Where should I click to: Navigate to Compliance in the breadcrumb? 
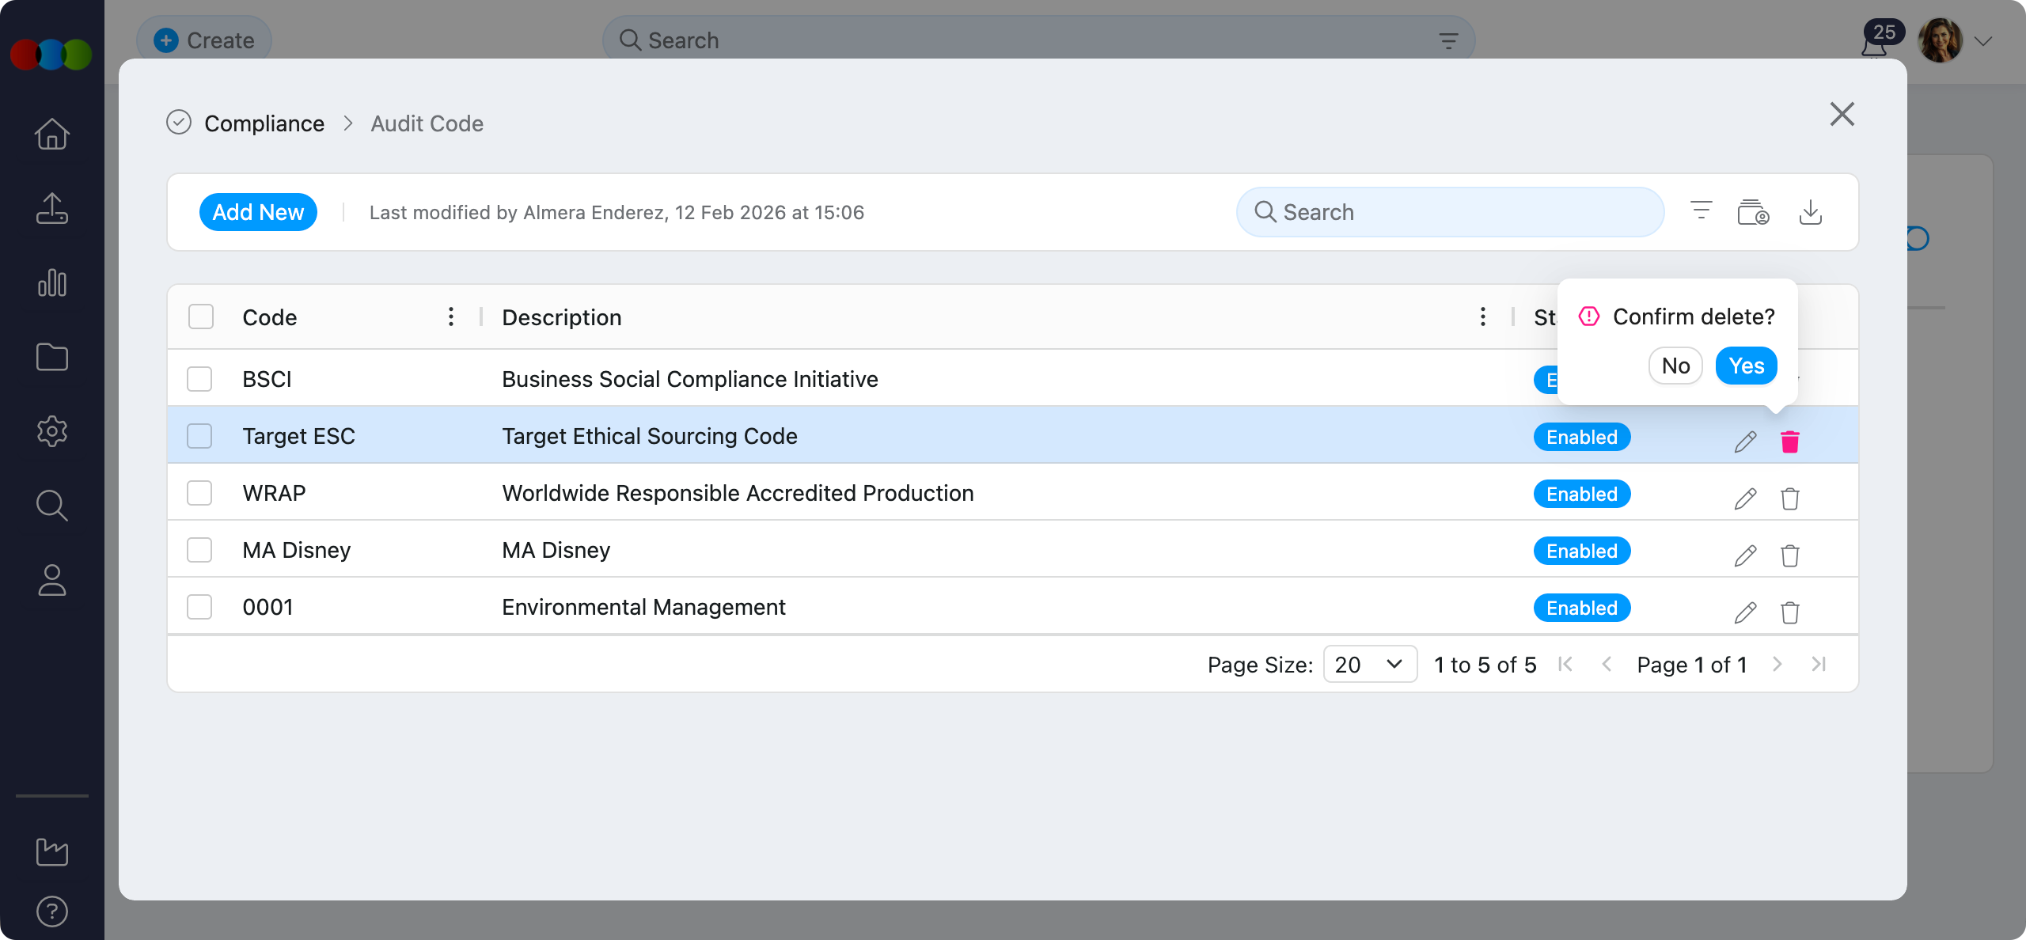coord(264,123)
